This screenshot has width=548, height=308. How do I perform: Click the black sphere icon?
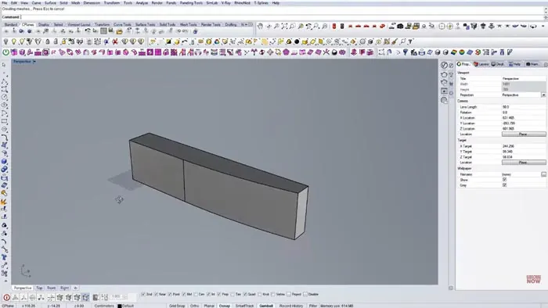[297, 42]
